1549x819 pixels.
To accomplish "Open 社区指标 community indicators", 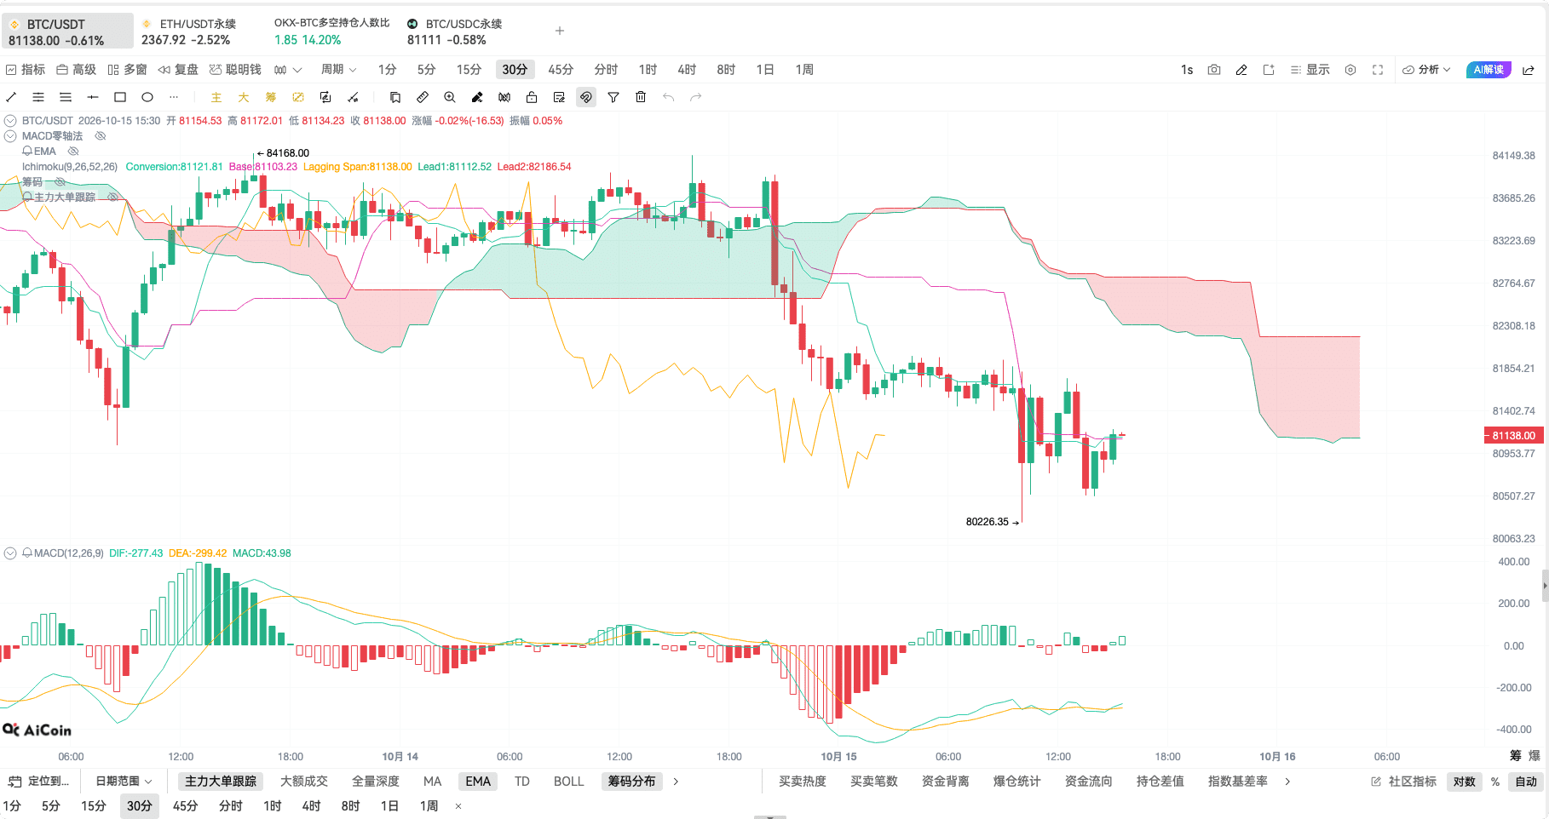I will 1403,782.
